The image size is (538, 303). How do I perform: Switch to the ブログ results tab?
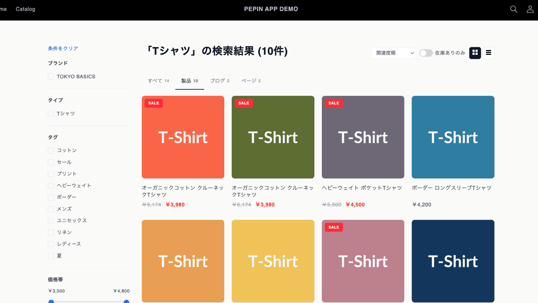pyautogui.click(x=219, y=80)
